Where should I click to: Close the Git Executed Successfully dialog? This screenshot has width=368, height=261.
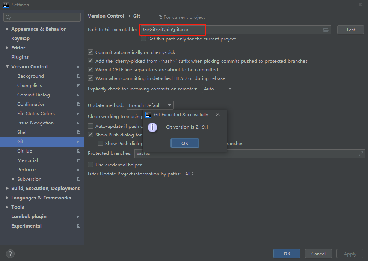coord(218,114)
